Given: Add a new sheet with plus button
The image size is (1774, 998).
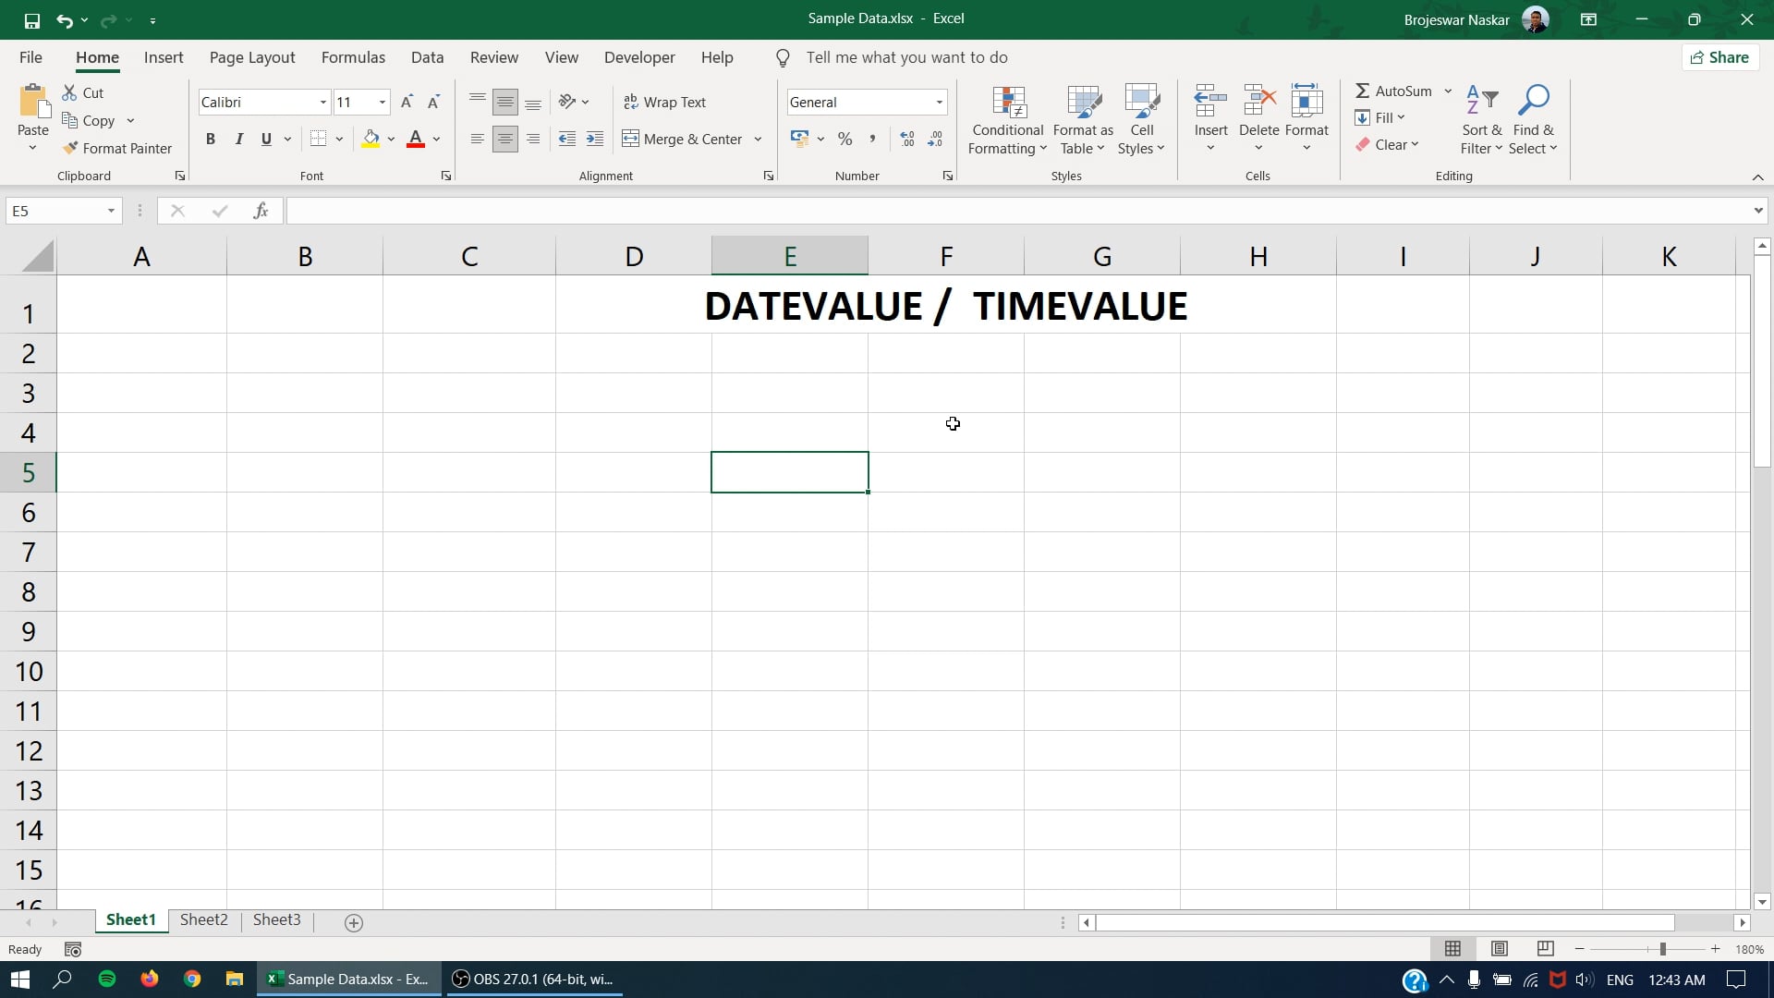Looking at the screenshot, I should 353,922.
